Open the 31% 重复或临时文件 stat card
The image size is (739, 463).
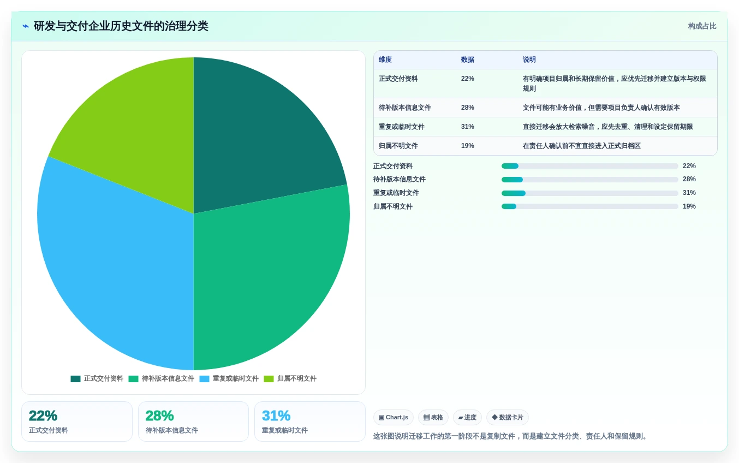click(310, 422)
